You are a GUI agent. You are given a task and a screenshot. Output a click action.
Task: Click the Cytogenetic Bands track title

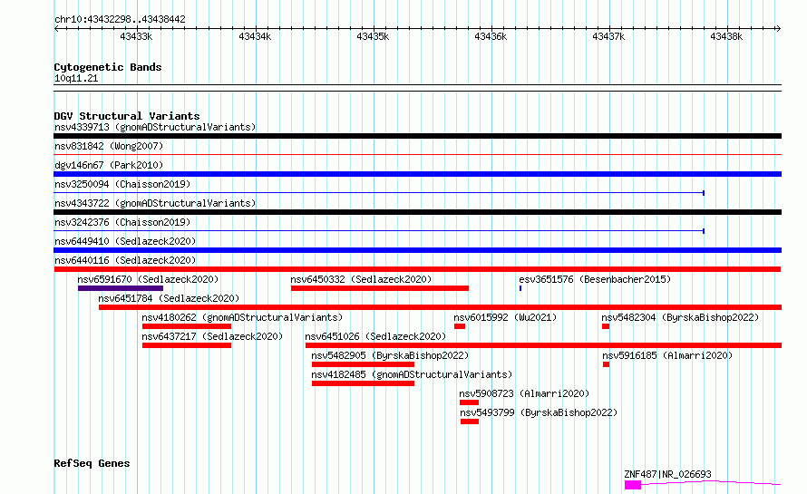click(108, 67)
